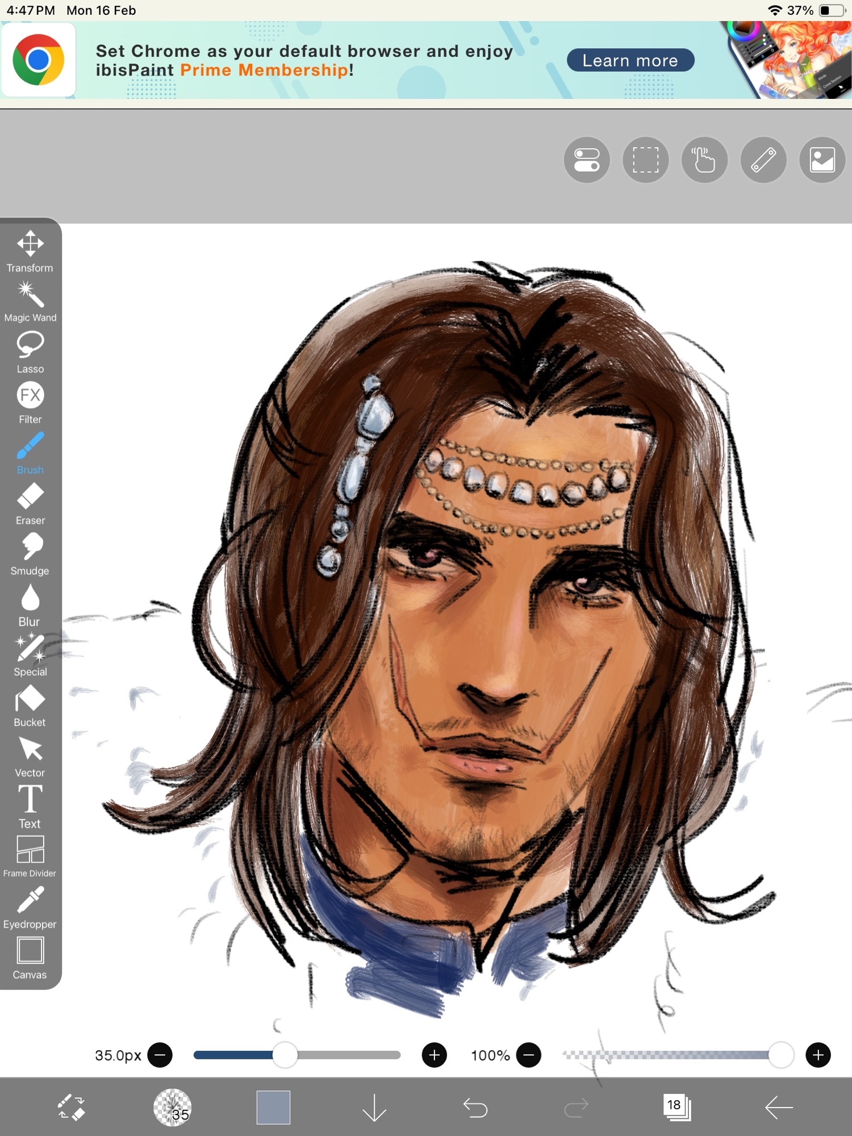Open the view settings switches menu
Image resolution: width=852 pixels, height=1136 pixels.
coord(587,160)
